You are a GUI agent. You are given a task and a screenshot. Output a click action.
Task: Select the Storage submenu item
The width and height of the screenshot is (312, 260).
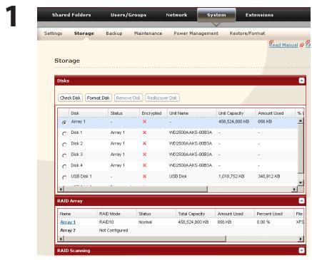click(x=84, y=33)
